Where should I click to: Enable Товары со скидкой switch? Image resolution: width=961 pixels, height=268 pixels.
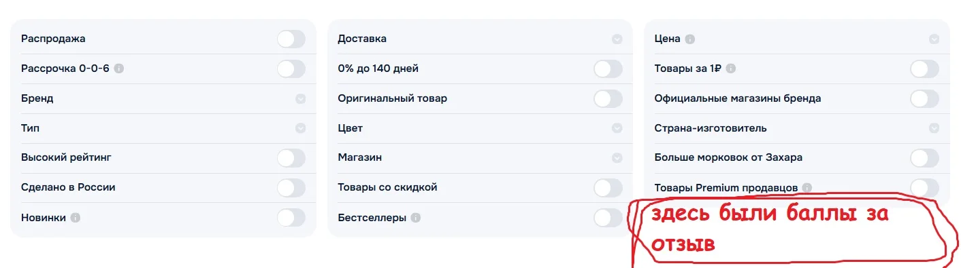click(608, 187)
